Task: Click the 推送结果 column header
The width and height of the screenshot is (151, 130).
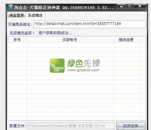Action: click(126, 40)
